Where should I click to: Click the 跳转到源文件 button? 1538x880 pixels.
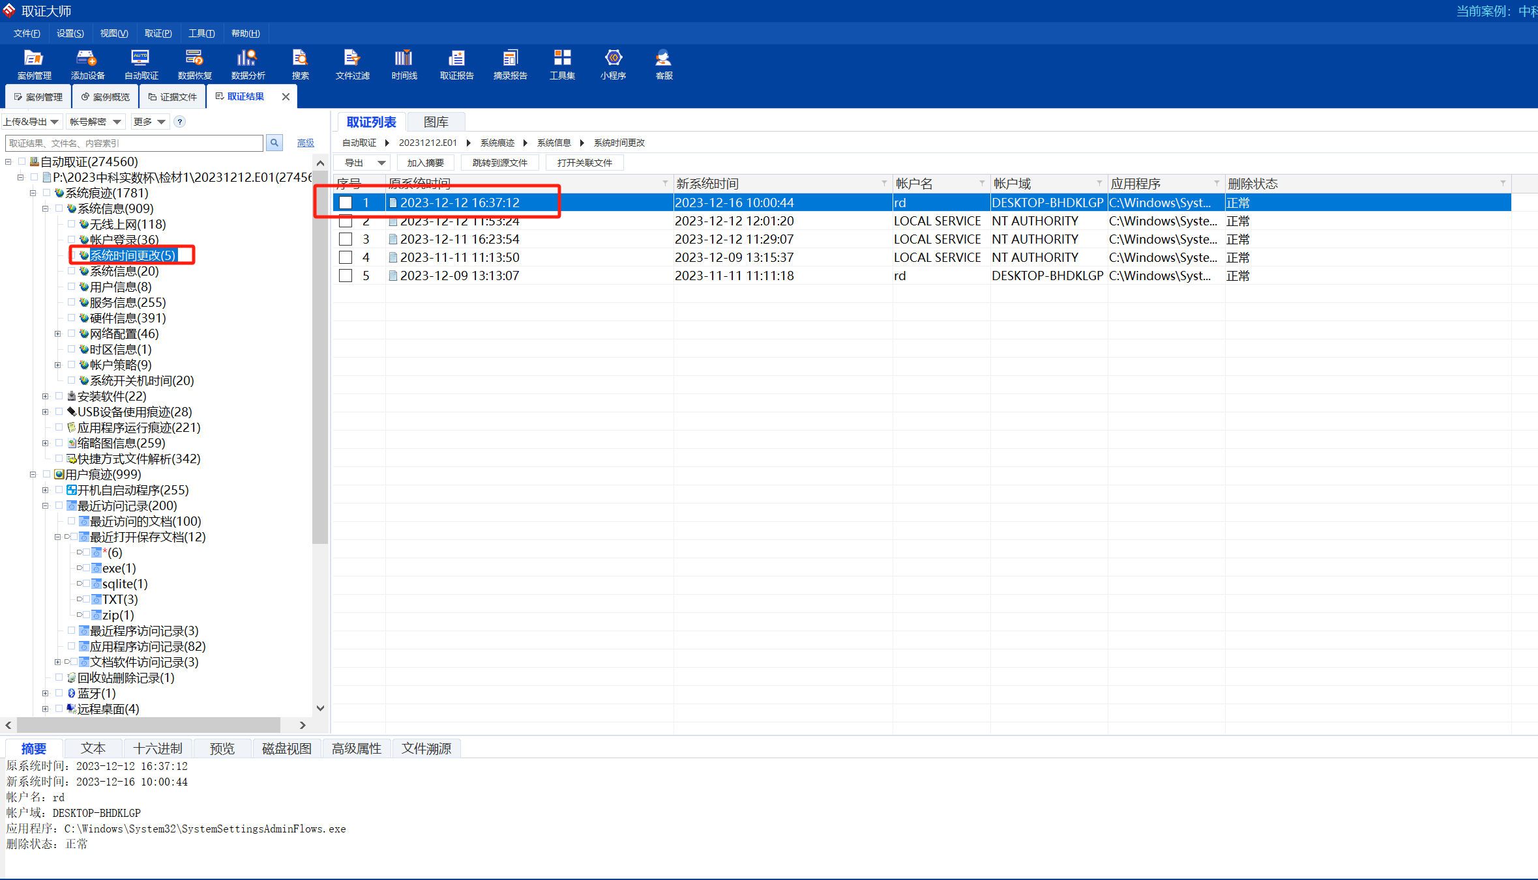[499, 163]
